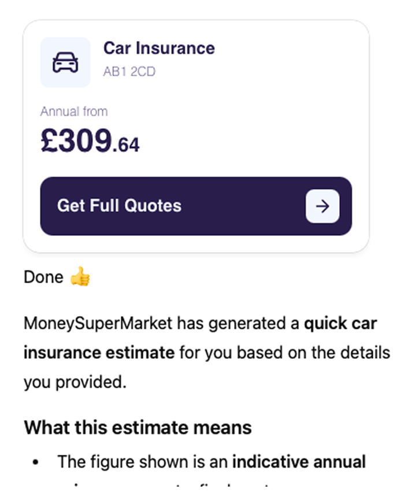Click the bold indicative annual text
Viewport: 408px width, 497px height.
coord(299,462)
